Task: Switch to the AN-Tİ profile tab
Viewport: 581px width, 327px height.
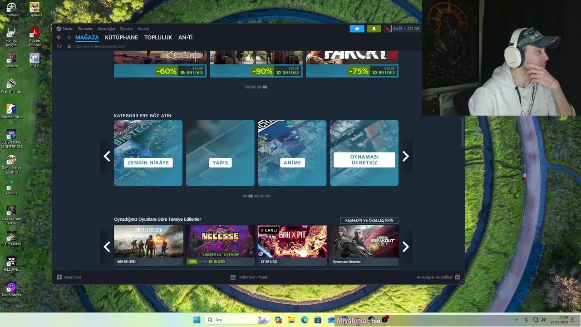Action: [x=185, y=38]
